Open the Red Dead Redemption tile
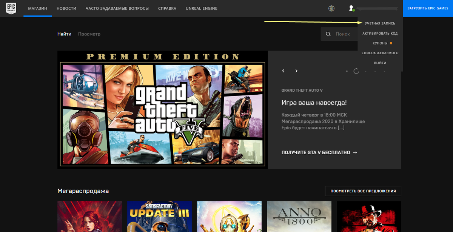The height and width of the screenshot is (232, 453). coord(369,217)
